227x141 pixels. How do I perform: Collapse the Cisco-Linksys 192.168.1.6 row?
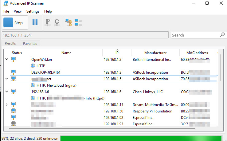[6, 92]
